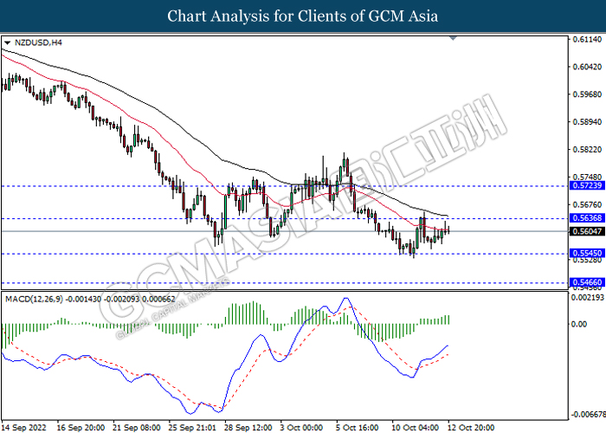Click the MACD 0.002193 axis value
The width and height of the screenshot is (606, 433).
click(x=588, y=297)
